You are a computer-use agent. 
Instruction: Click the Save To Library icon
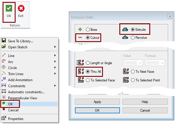click(4, 41)
